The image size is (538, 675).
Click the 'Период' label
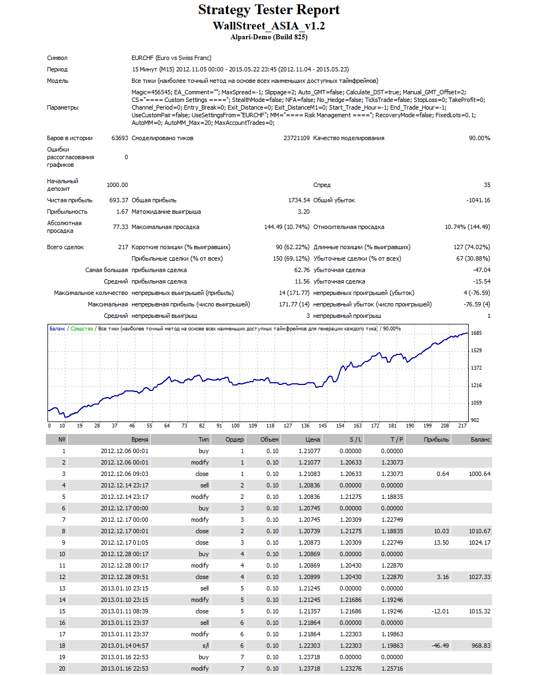(x=57, y=69)
